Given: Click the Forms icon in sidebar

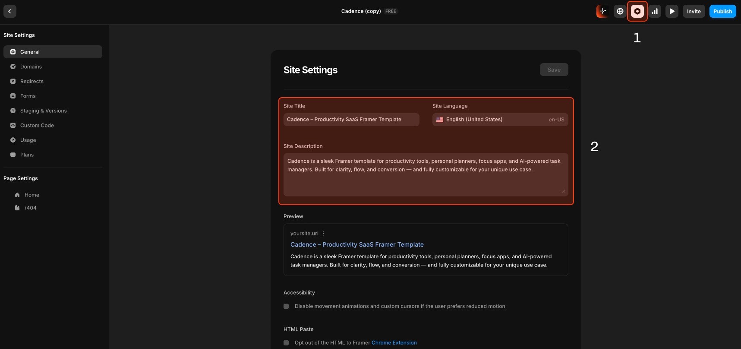Looking at the screenshot, I should (13, 96).
